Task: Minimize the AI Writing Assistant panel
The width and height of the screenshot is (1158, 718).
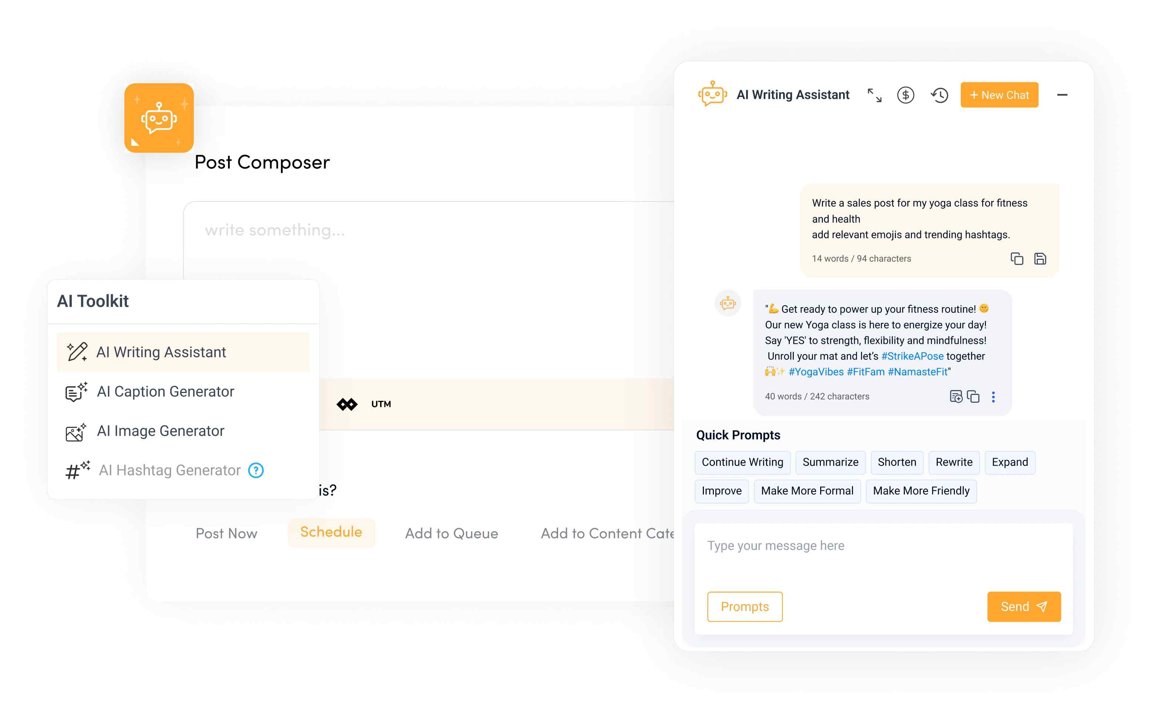Action: (x=1062, y=95)
